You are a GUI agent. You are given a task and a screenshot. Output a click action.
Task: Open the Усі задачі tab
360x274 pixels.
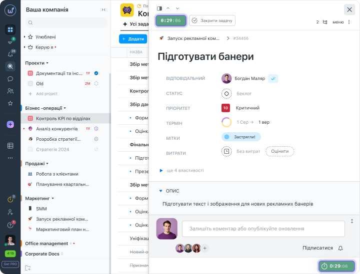point(135,24)
